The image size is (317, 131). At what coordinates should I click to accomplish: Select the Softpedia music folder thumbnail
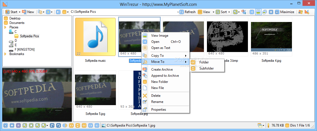95,37
